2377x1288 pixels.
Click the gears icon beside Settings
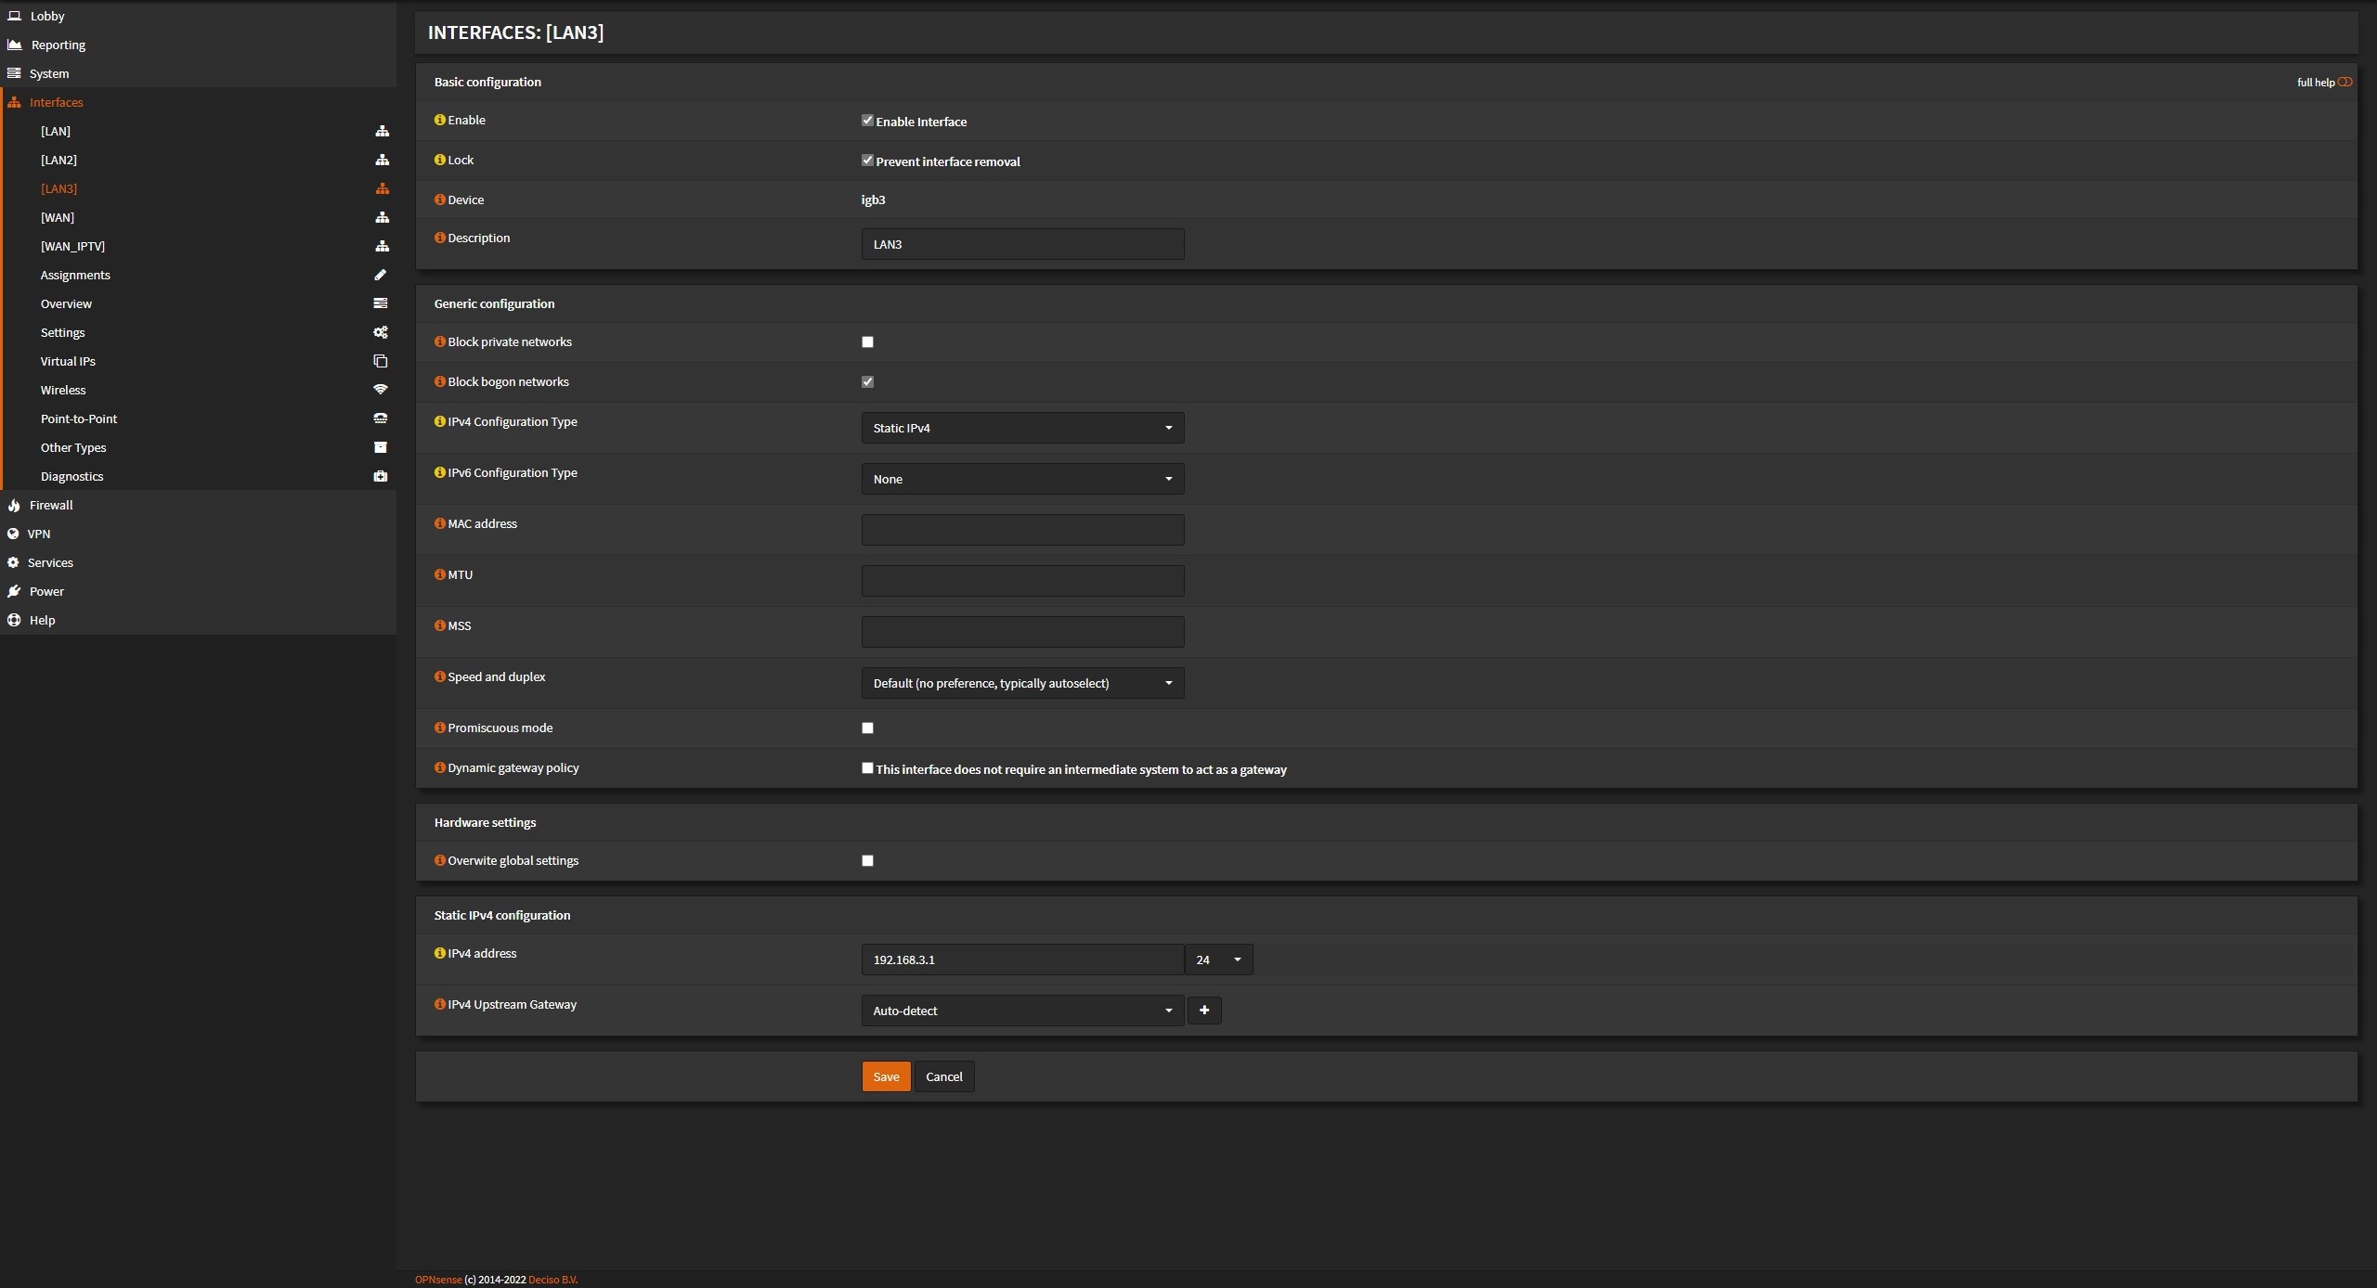pos(380,332)
